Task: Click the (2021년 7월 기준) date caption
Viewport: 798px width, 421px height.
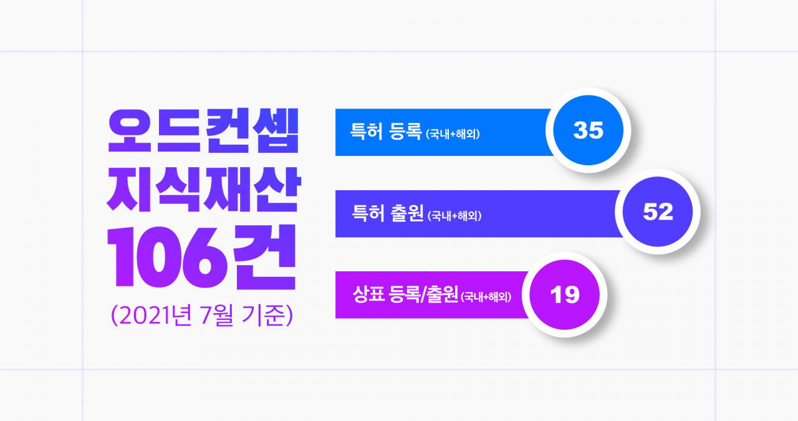Action: pyautogui.click(x=201, y=314)
